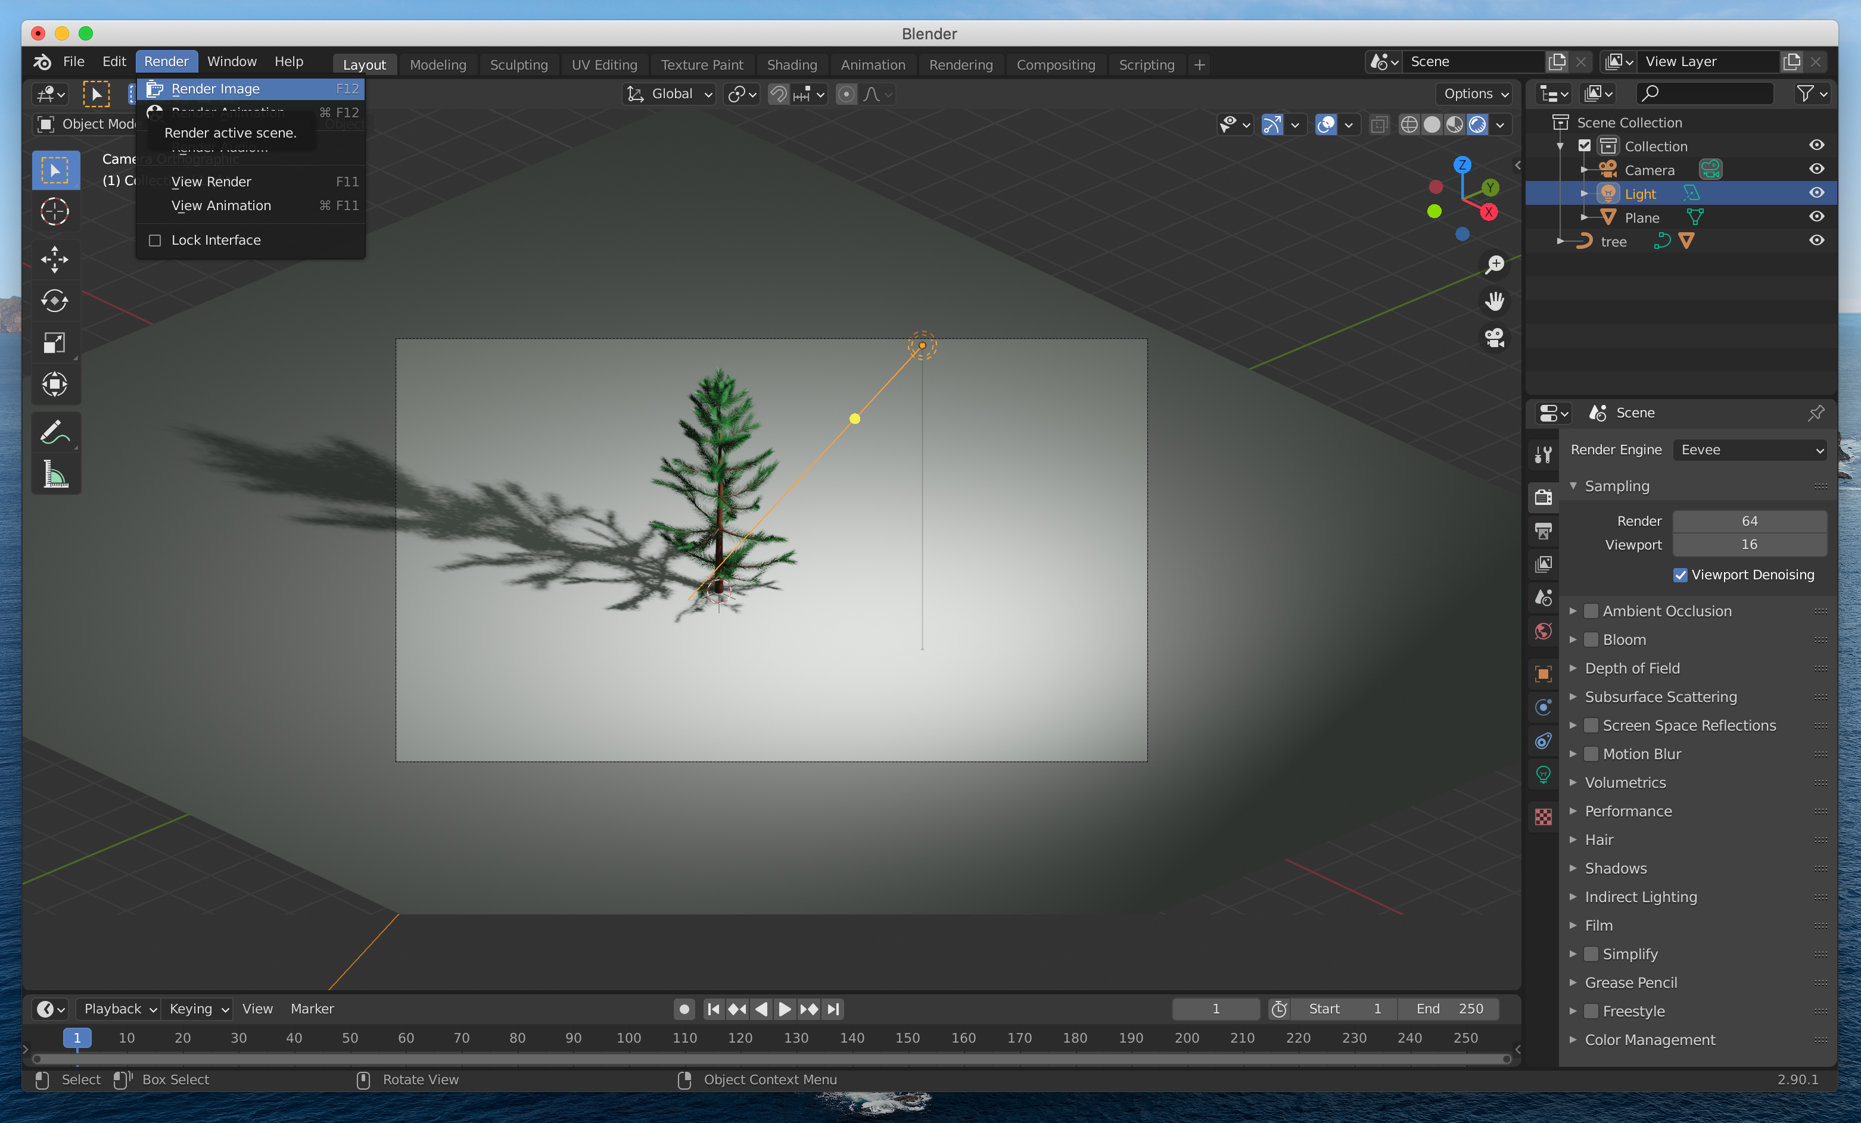Image resolution: width=1861 pixels, height=1123 pixels.
Task: Expand the tree item in outliner
Action: pyautogui.click(x=1560, y=242)
